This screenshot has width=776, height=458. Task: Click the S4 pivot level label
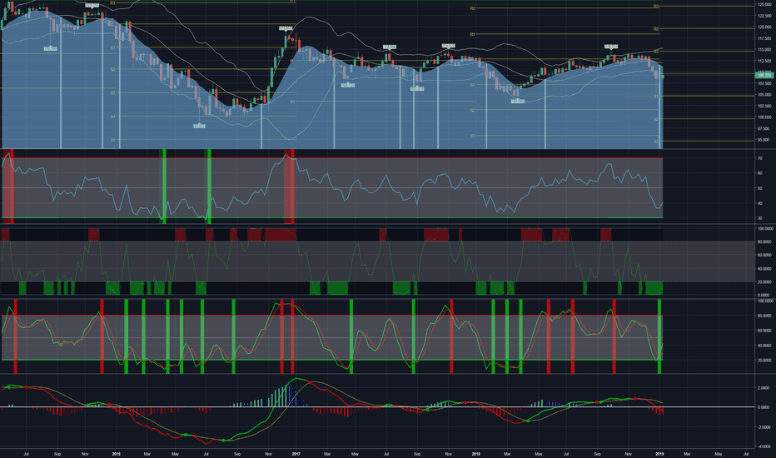pos(113,117)
